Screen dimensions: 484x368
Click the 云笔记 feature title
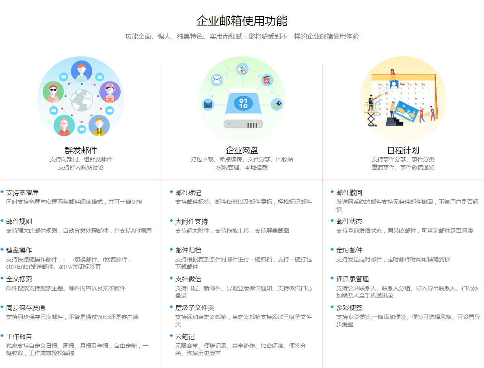click(x=185, y=336)
